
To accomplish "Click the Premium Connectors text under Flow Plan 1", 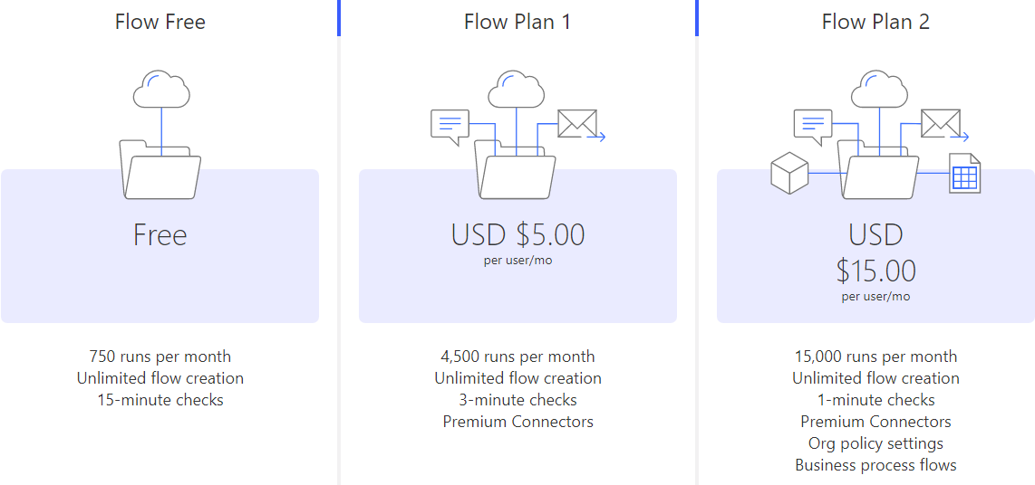I will pyautogui.click(x=517, y=422).
